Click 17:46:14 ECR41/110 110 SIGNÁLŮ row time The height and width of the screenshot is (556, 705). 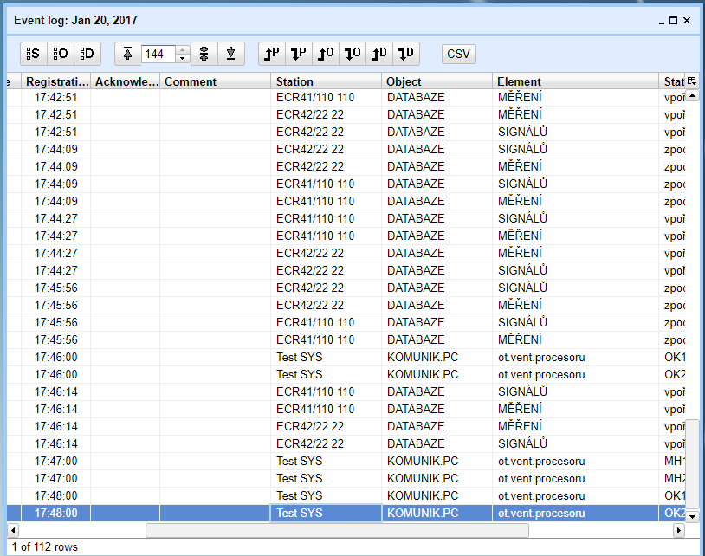(56, 392)
